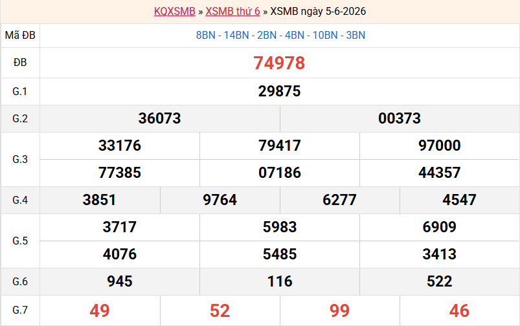Select G.6 number 945

[x=120, y=281]
